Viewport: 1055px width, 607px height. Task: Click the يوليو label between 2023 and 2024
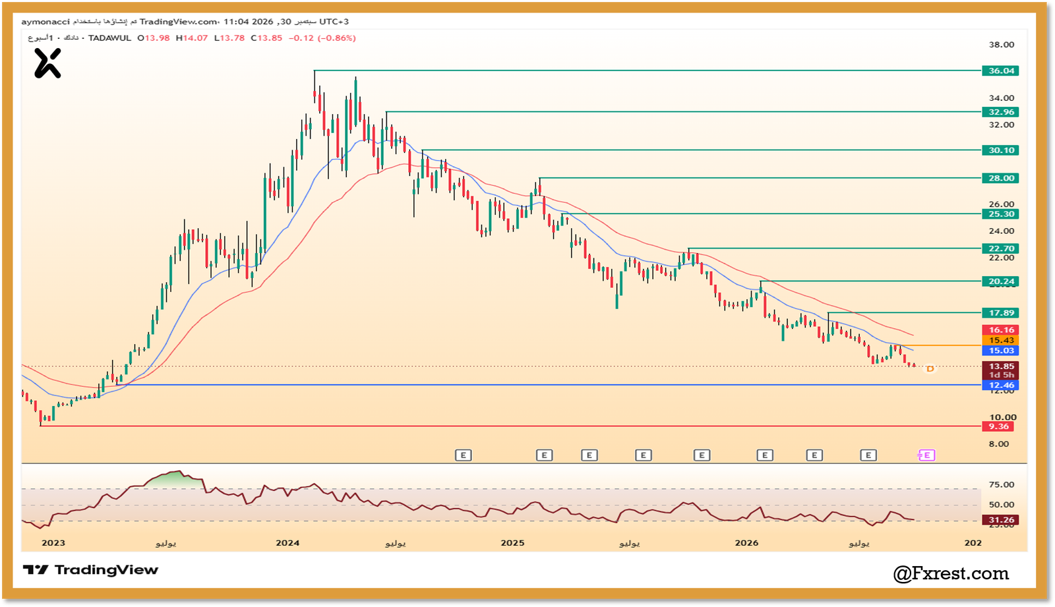(x=166, y=544)
